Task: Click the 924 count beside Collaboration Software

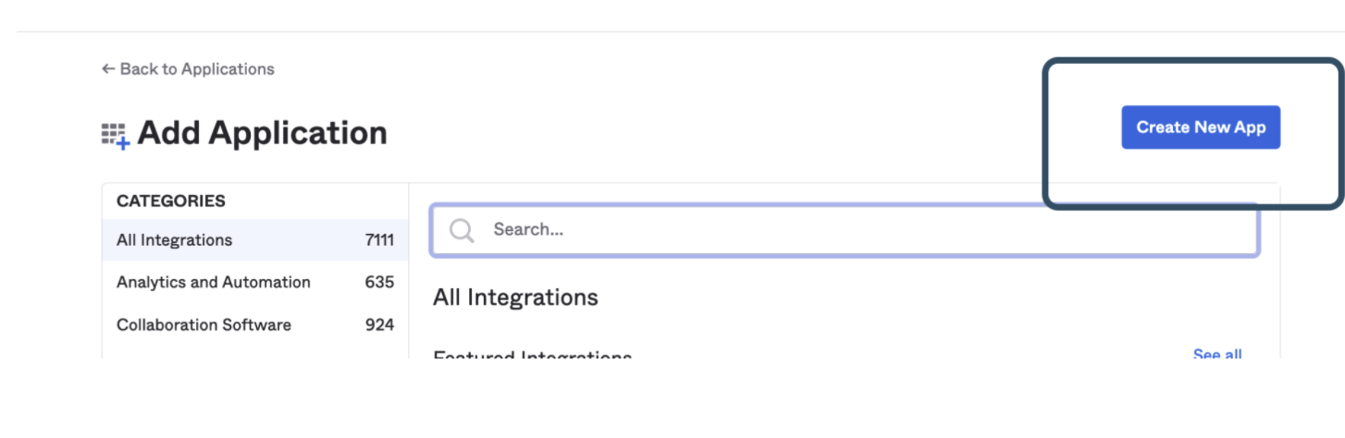Action: point(379,325)
